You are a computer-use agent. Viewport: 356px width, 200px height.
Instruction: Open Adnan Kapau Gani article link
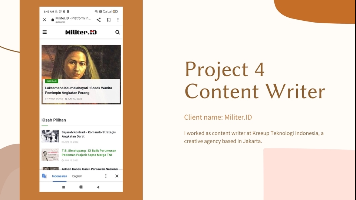click(90, 169)
